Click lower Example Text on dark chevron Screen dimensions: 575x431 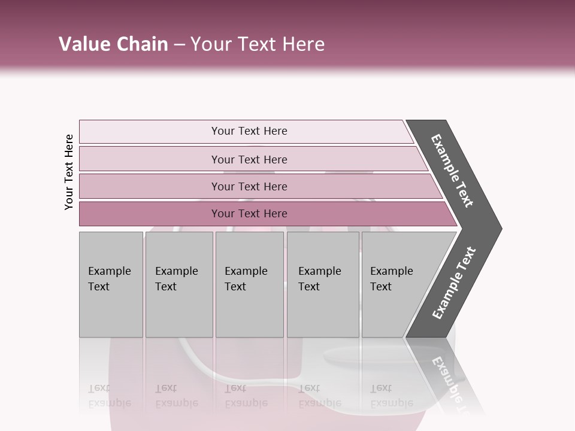pos(453,283)
